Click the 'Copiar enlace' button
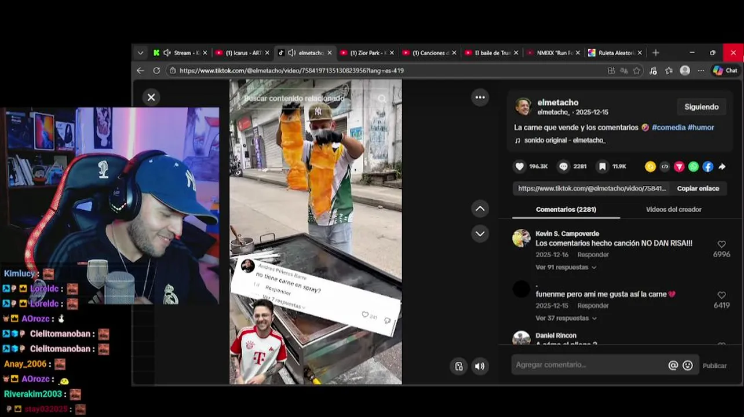Viewport: 744px width, 417px height. pyautogui.click(x=698, y=189)
